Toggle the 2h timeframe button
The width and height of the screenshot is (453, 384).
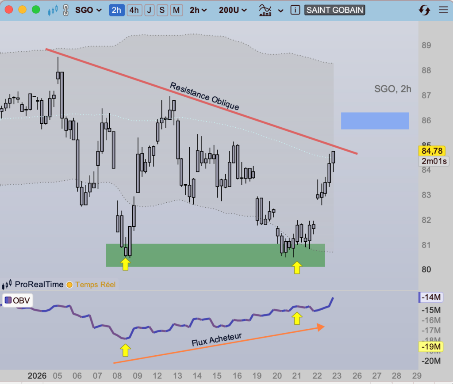click(x=116, y=10)
